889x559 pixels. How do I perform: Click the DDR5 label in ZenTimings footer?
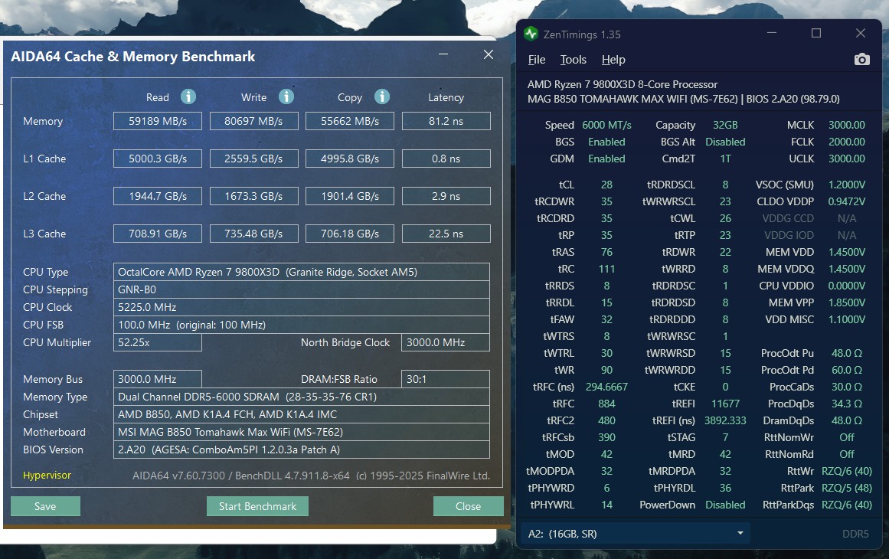click(855, 534)
